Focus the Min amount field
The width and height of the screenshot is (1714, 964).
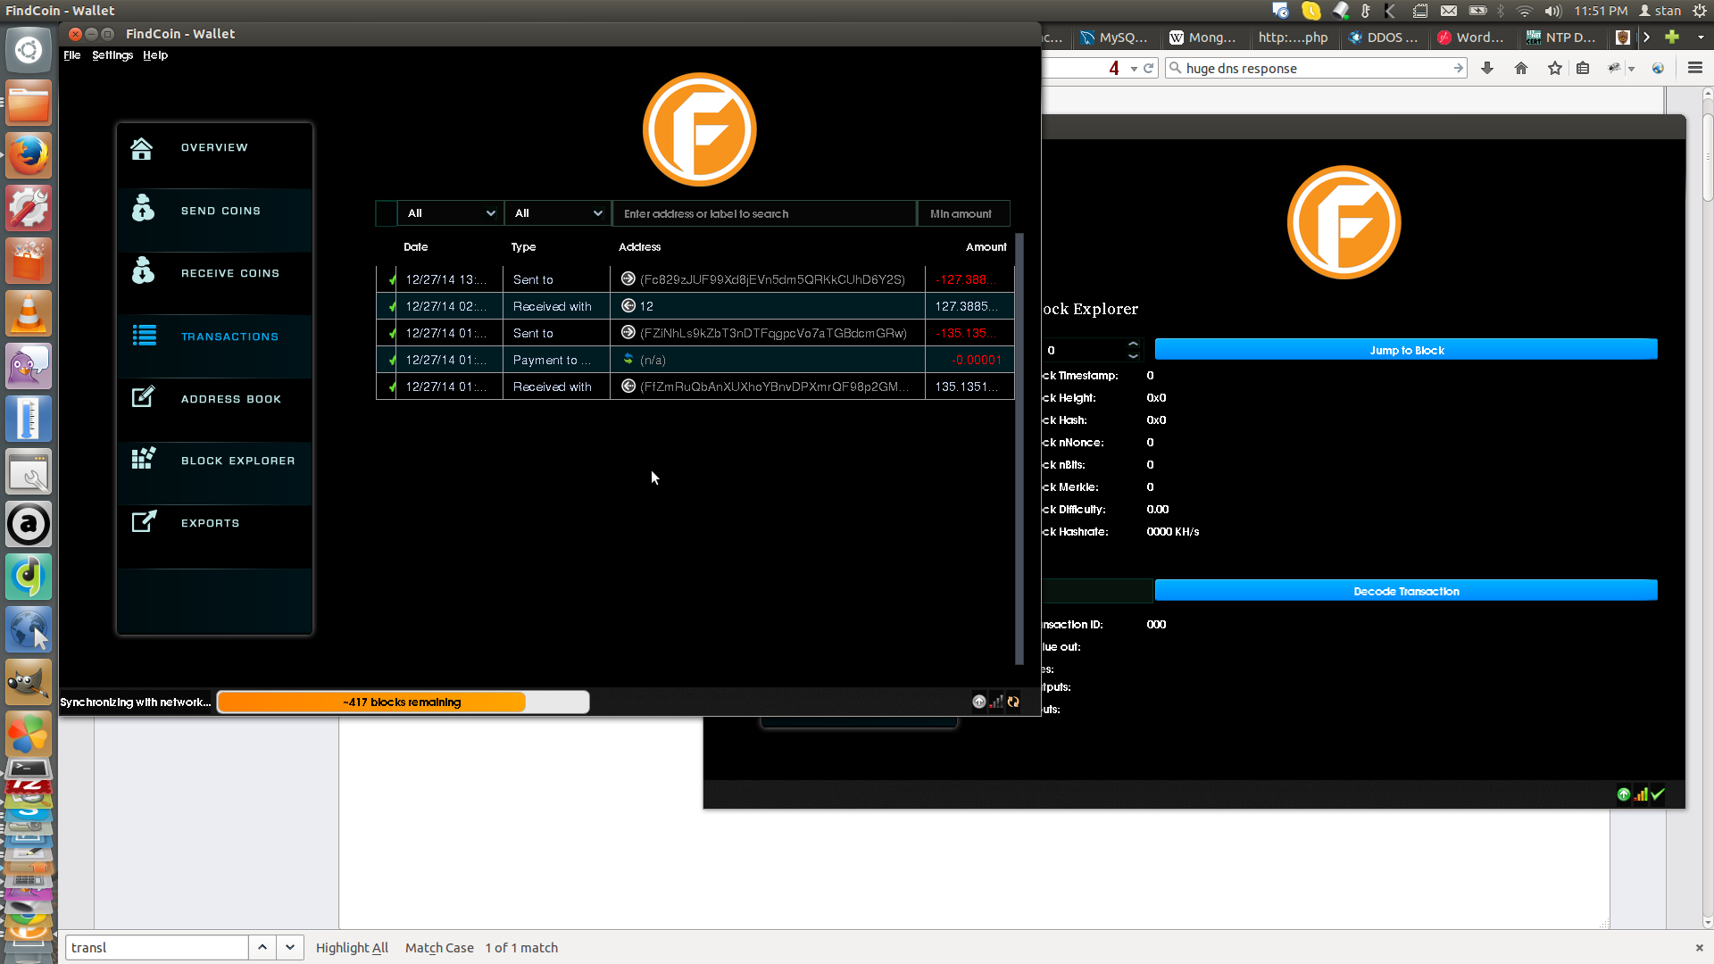click(x=963, y=213)
